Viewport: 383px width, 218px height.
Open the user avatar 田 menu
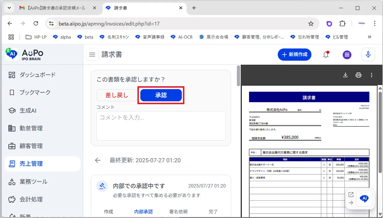click(x=347, y=54)
